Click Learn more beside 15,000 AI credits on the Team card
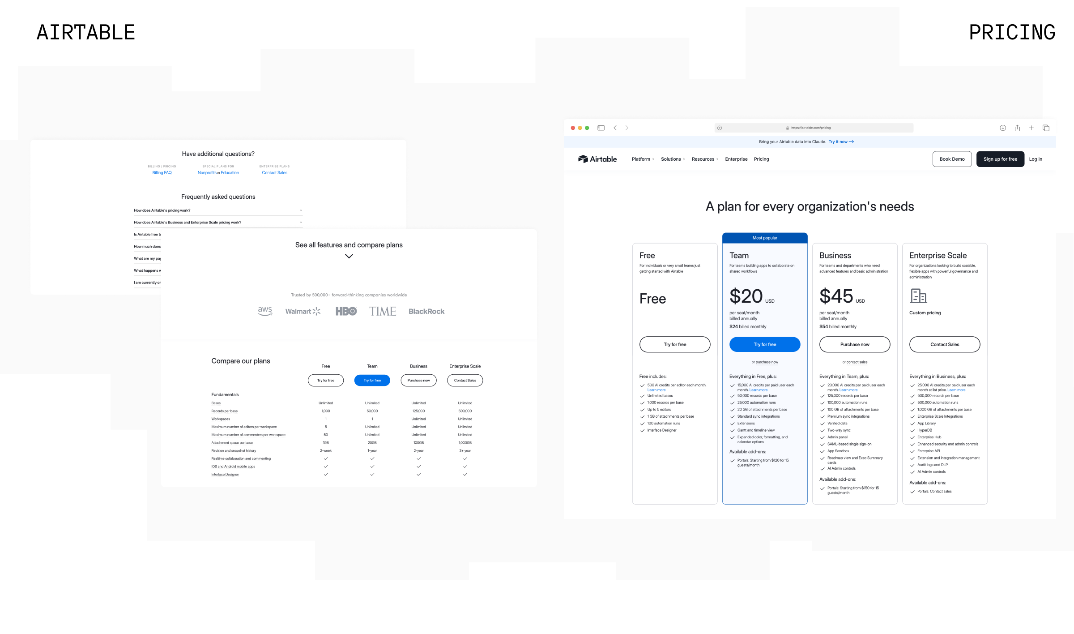 pos(759,390)
